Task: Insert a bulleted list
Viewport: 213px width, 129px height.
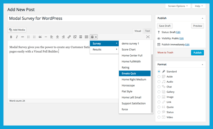Action: [x=28, y=37]
